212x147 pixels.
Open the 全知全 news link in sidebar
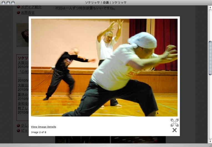[23, 103]
